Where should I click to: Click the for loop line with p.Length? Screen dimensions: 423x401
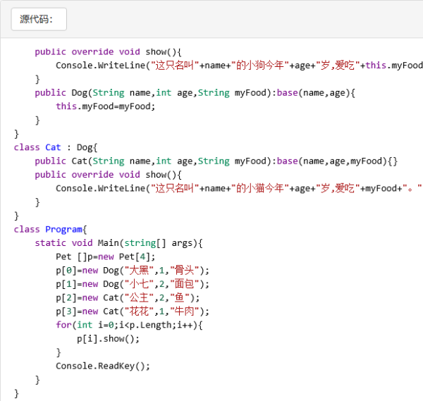click(129, 325)
